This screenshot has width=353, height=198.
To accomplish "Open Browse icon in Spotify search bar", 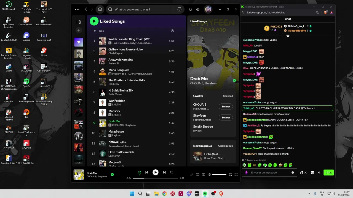I will (180, 9).
